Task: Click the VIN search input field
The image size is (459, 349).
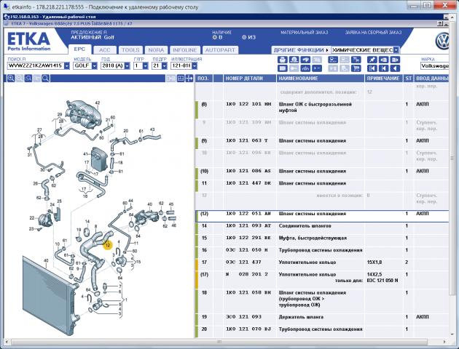Action: tap(36, 65)
